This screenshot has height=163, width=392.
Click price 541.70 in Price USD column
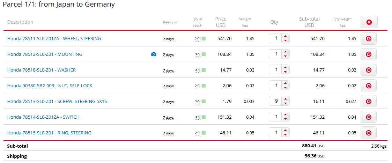(224, 38)
